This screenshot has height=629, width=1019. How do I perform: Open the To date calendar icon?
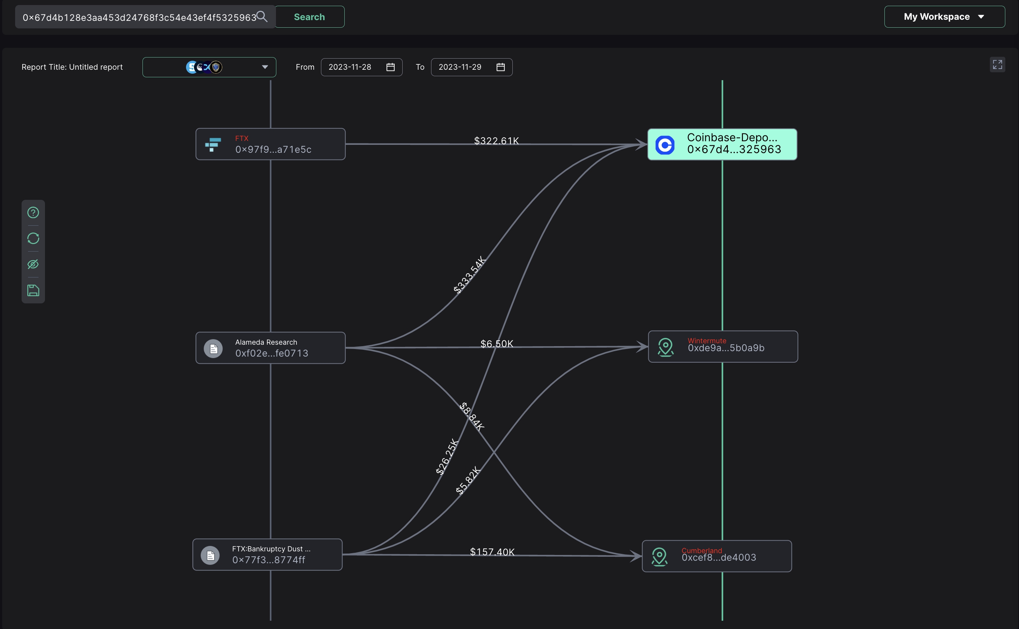pos(500,67)
